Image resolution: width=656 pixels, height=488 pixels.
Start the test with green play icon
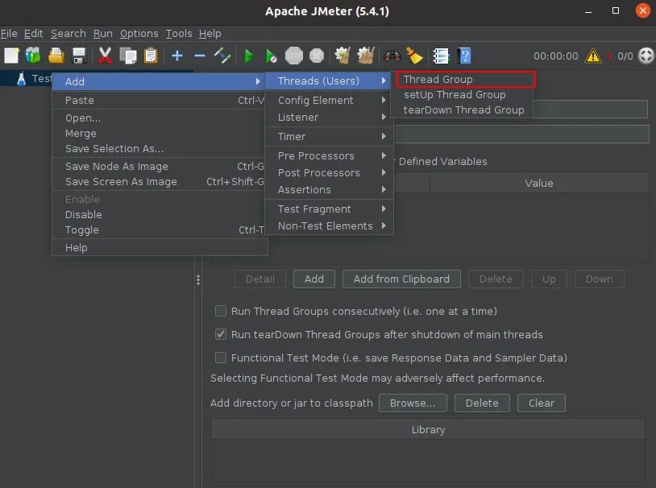pyautogui.click(x=249, y=56)
